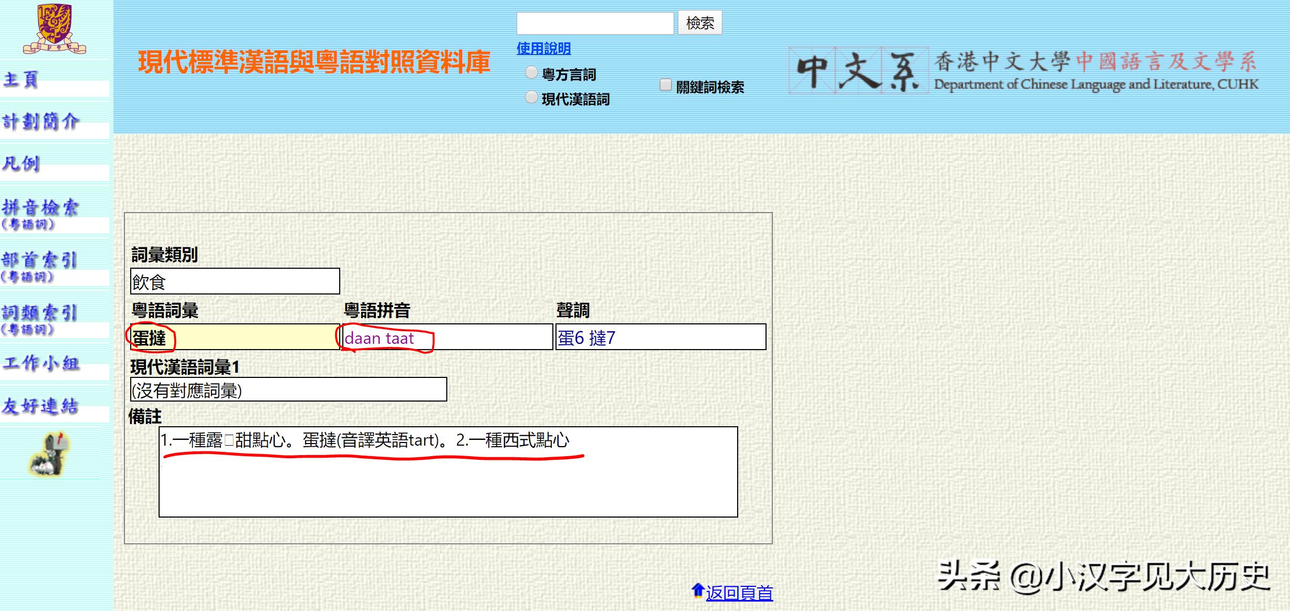The image size is (1290, 611).
Task: Open 詞類索引 in the sidebar
Action: [x=40, y=313]
